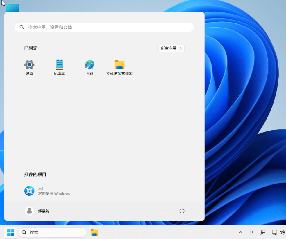The height and width of the screenshot is (239, 286).
Task: Open pinned 文件资源管理器 File Explorer
Action: [119, 68]
